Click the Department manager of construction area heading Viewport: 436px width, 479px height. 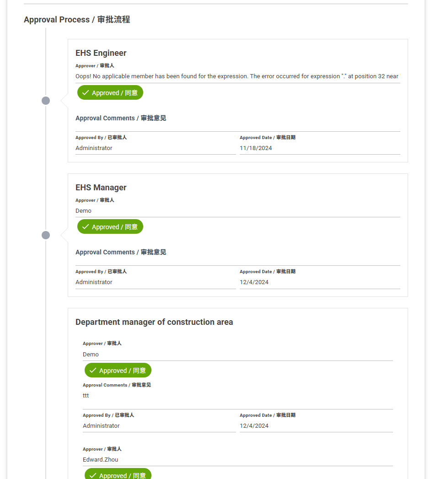point(154,322)
